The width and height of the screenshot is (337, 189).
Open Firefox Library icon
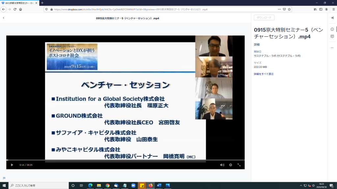(x=315, y=9)
